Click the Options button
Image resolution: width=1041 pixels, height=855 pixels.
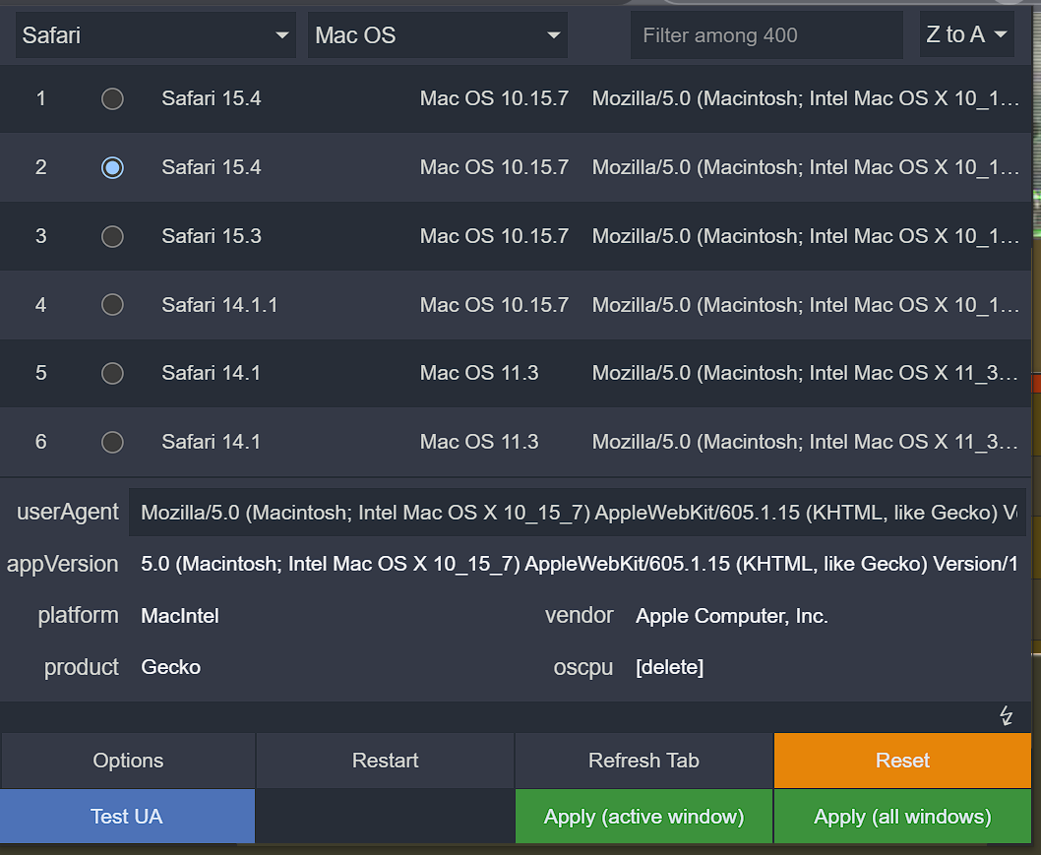128,761
